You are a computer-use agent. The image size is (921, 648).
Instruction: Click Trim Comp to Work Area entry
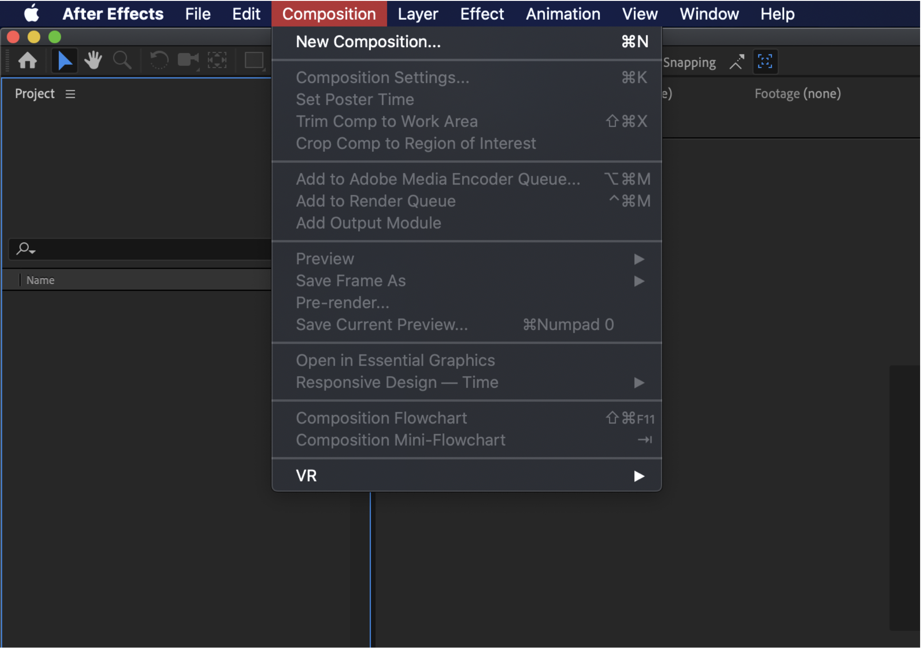467,121
